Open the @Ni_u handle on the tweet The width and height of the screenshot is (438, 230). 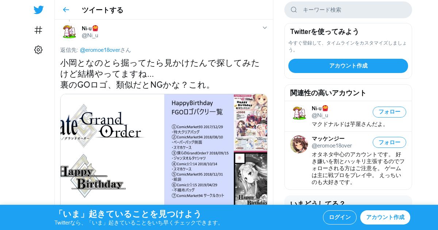click(x=90, y=35)
